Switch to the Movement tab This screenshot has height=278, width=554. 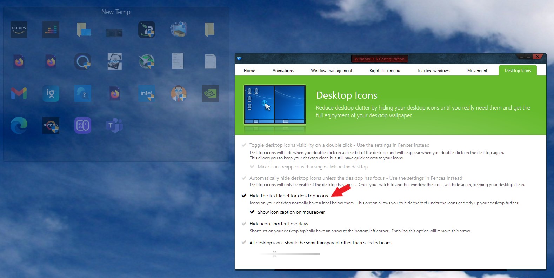pyautogui.click(x=477, y=71)
